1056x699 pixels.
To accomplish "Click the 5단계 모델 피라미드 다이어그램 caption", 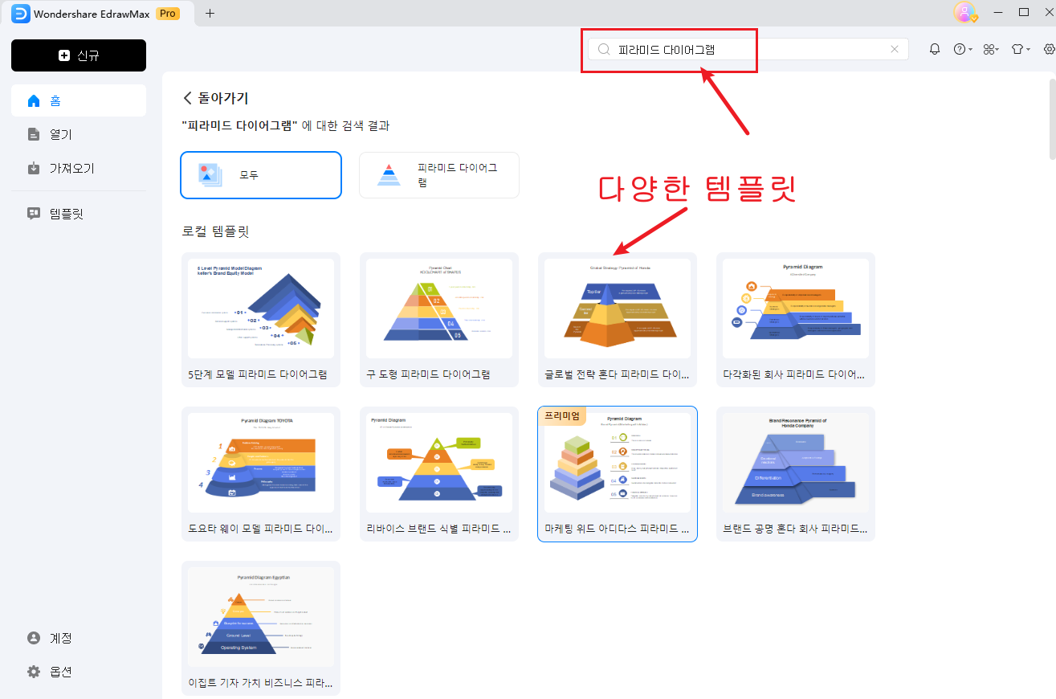I will click(257, 374).
